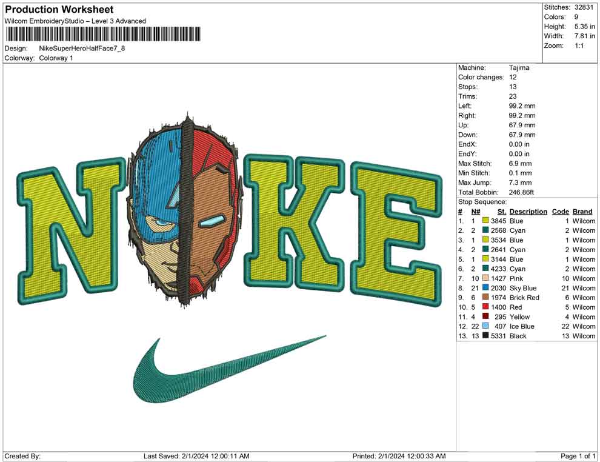The height and width of the screenshot is (462, 600).
Task: Select the Brick Red color swatch
Action: pos(485,297)
